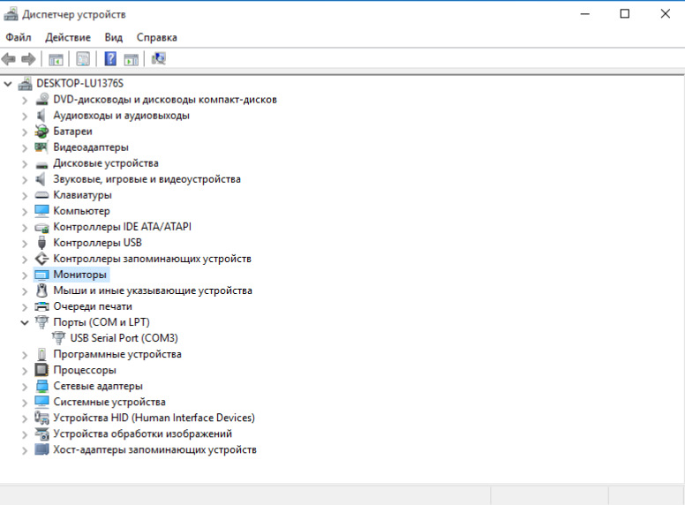
Task: Expand the Мониторы category
Action: [25, 275]
